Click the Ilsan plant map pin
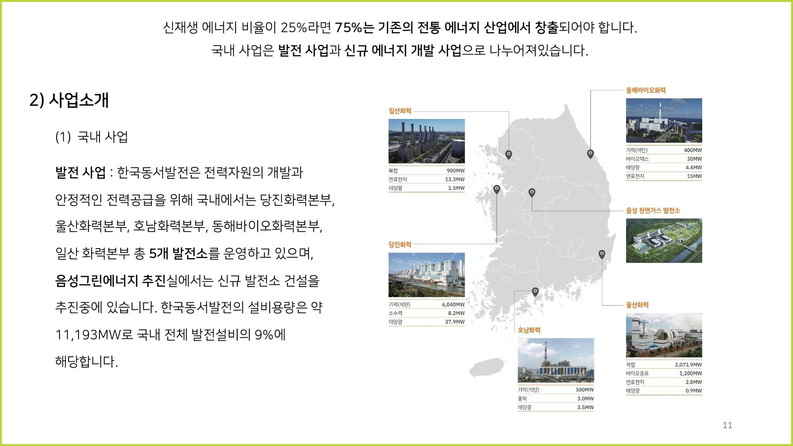The width and height of the screenshot is (793, 446). pos(509,155)
